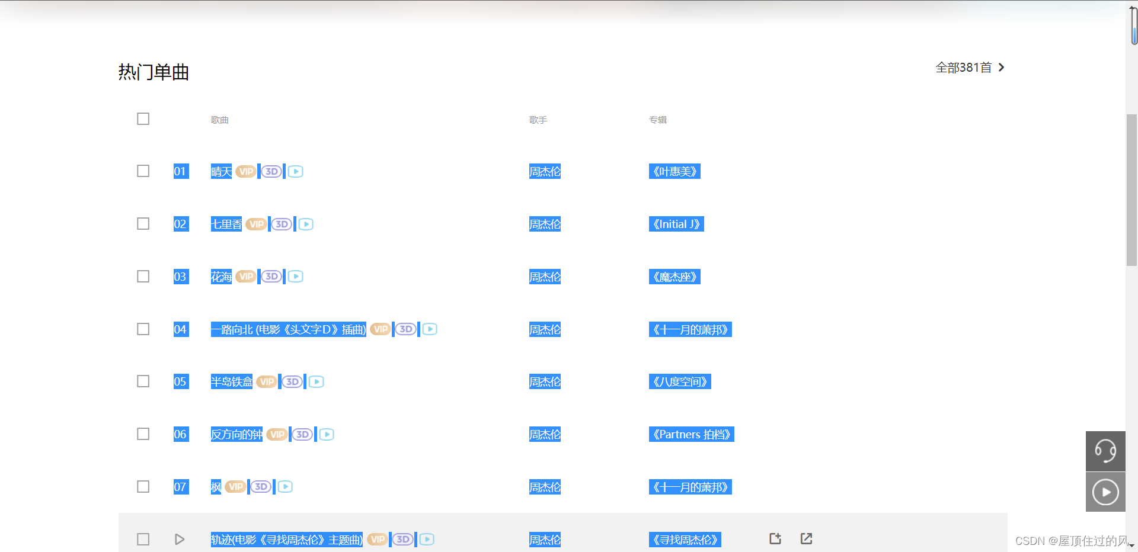Click the 3D badge next to 枫
The height and width of the screenshot is (552, 1138).
pos(261,487)
